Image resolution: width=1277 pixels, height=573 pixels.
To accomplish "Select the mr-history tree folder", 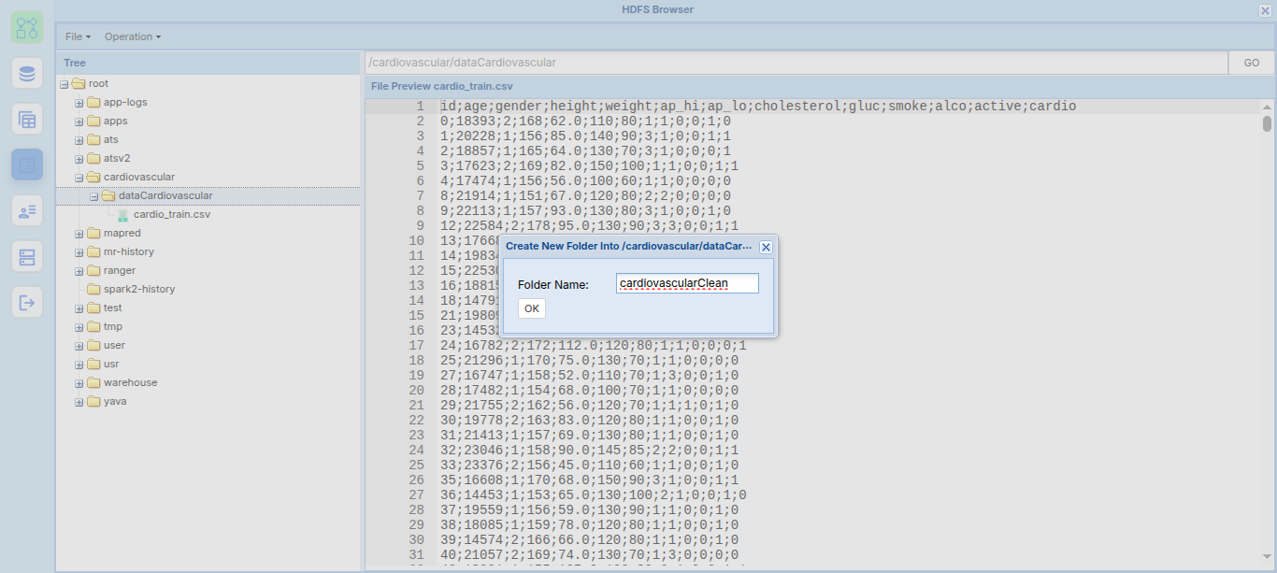I will [129, 251].
